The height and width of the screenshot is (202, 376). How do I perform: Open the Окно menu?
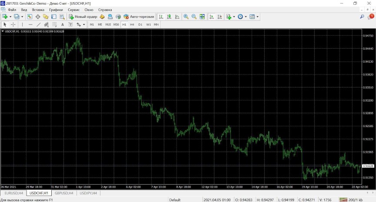pyautogui.click(x=89, y=10)
